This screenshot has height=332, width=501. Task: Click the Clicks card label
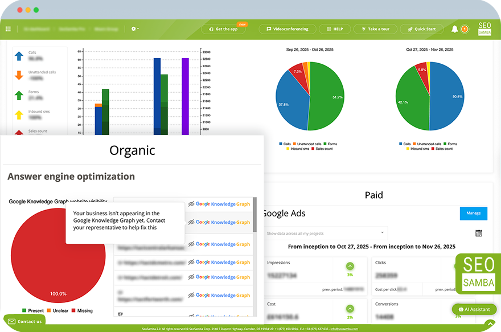coord(380,263)
